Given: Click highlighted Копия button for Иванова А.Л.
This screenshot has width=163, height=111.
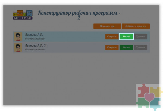Looking at the screenshot, I should (126, 37).
